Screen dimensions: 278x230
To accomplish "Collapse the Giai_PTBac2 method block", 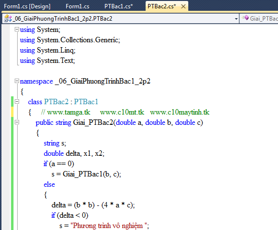I will [x=17, y=122].
